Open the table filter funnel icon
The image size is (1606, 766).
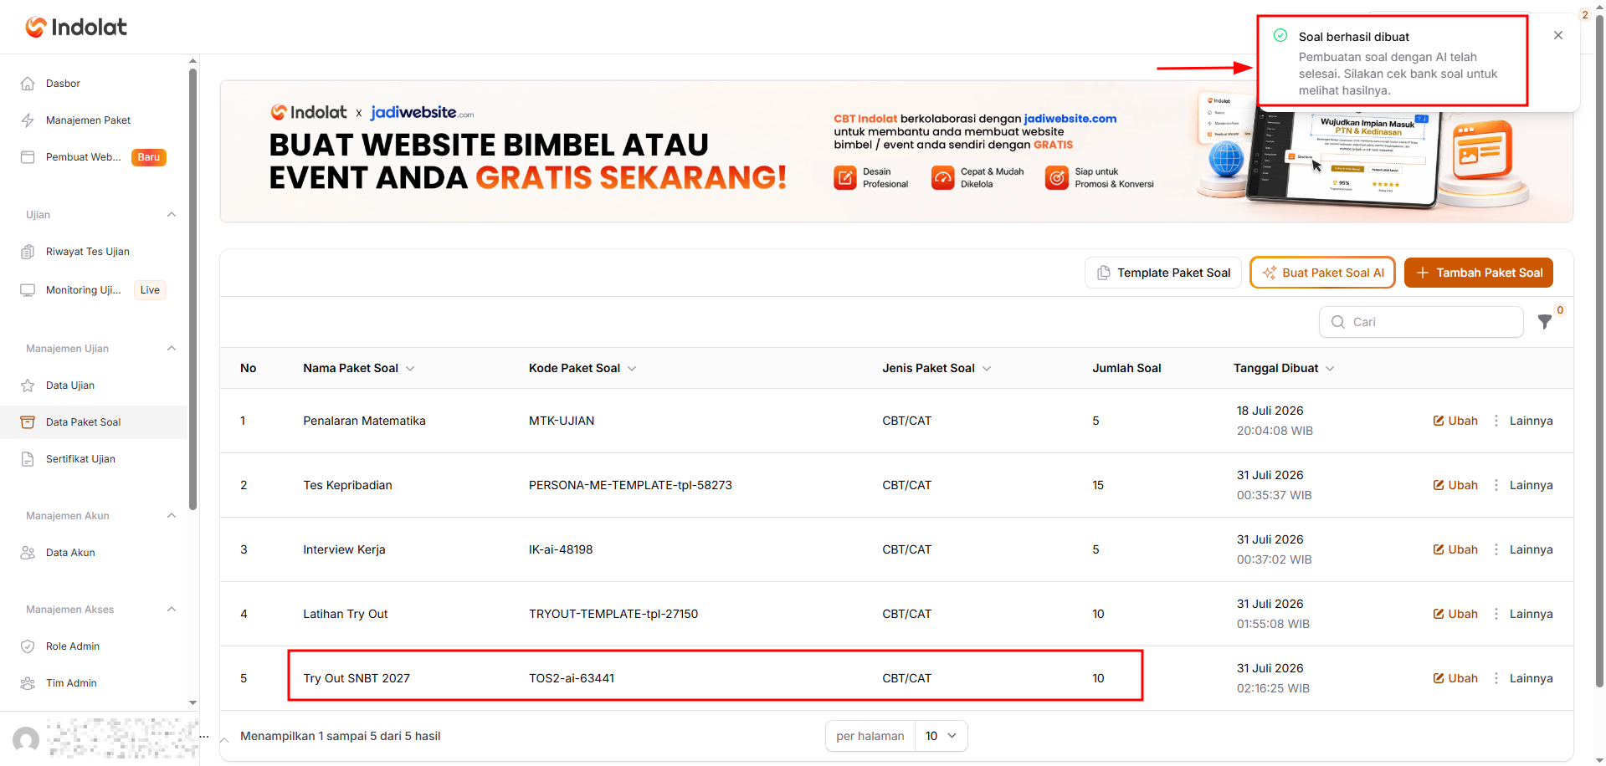(x=1545, y=322)
